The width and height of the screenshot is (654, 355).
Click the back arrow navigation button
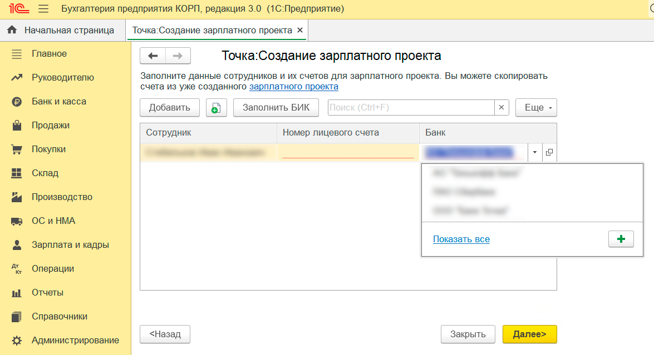tap(153, 56)
